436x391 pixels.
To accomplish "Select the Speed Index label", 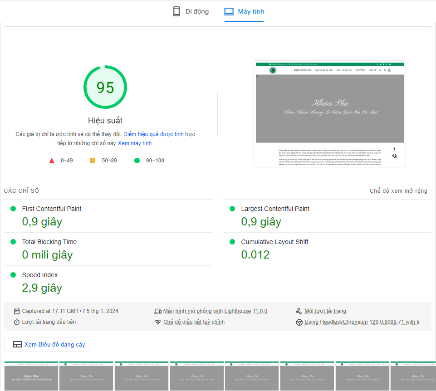I will 40,275.
